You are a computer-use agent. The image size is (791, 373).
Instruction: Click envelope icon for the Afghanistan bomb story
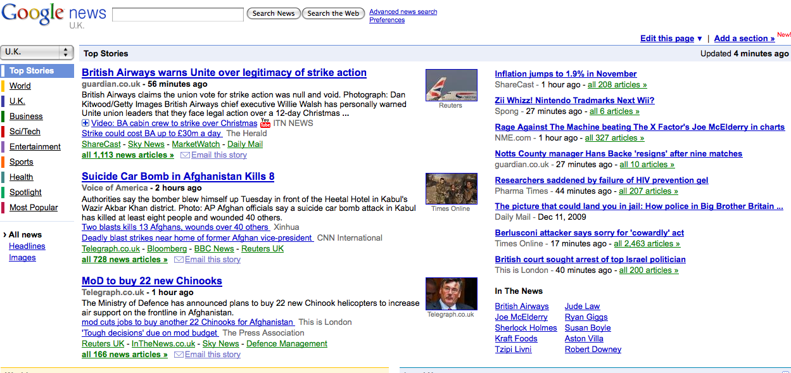point(179,260)
